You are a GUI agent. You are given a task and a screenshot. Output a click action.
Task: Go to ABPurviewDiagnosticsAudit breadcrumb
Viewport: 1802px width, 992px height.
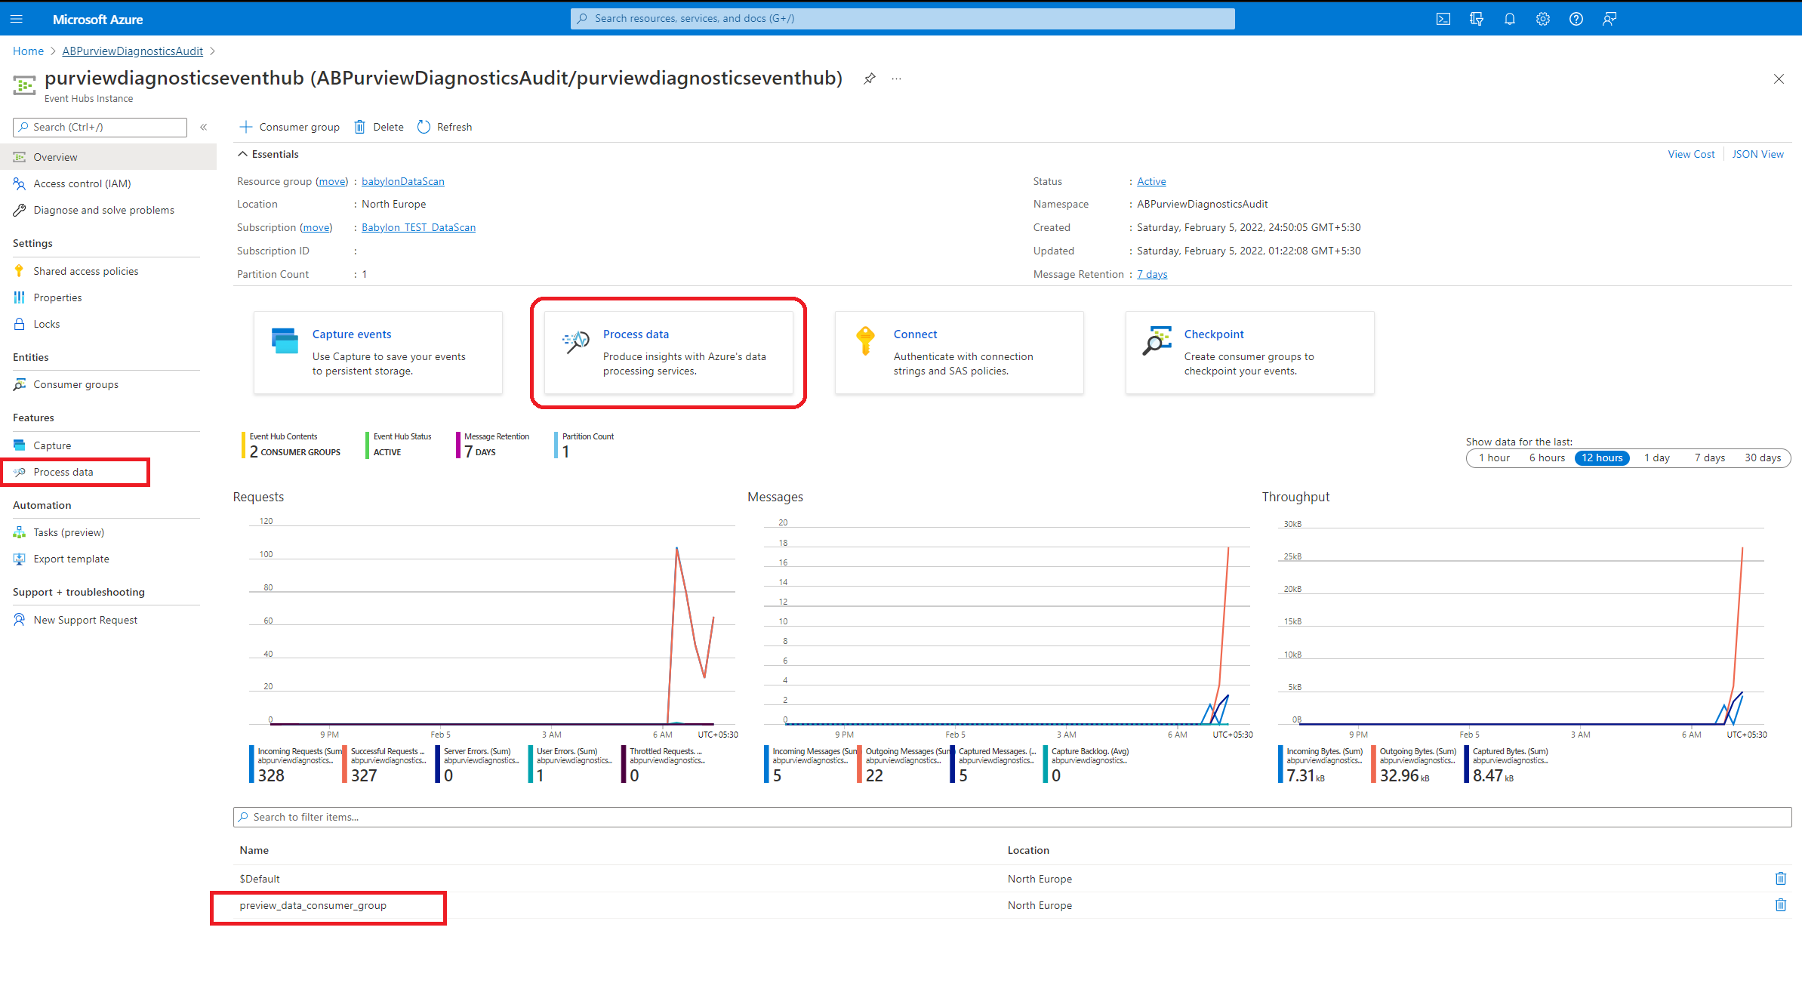point(132,51)
